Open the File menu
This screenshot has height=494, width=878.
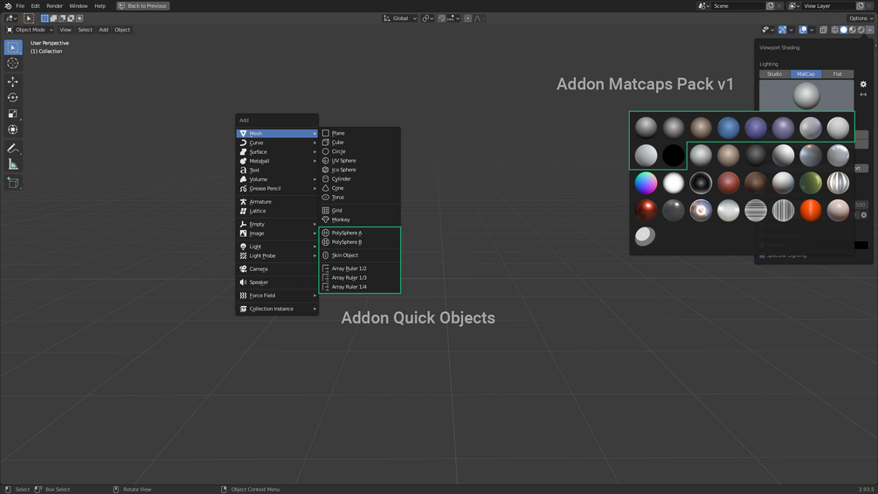click(x=20, y=5)
